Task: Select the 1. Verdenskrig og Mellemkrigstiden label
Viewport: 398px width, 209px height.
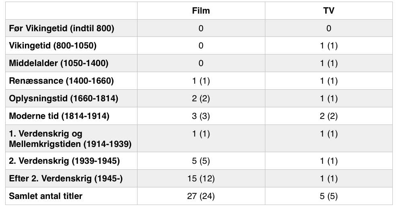Action: (x=70, y=139)
